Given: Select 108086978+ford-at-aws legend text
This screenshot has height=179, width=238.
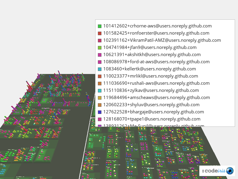Looking at the screenshot, I should click(156, 62).
